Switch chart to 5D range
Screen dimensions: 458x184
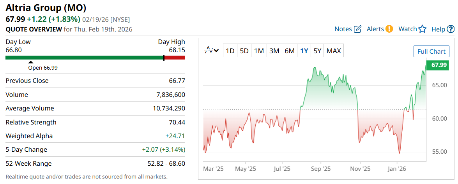(244, 51)
